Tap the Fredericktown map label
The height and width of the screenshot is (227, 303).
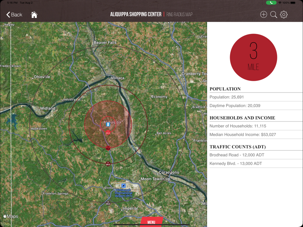coord(10,66)
